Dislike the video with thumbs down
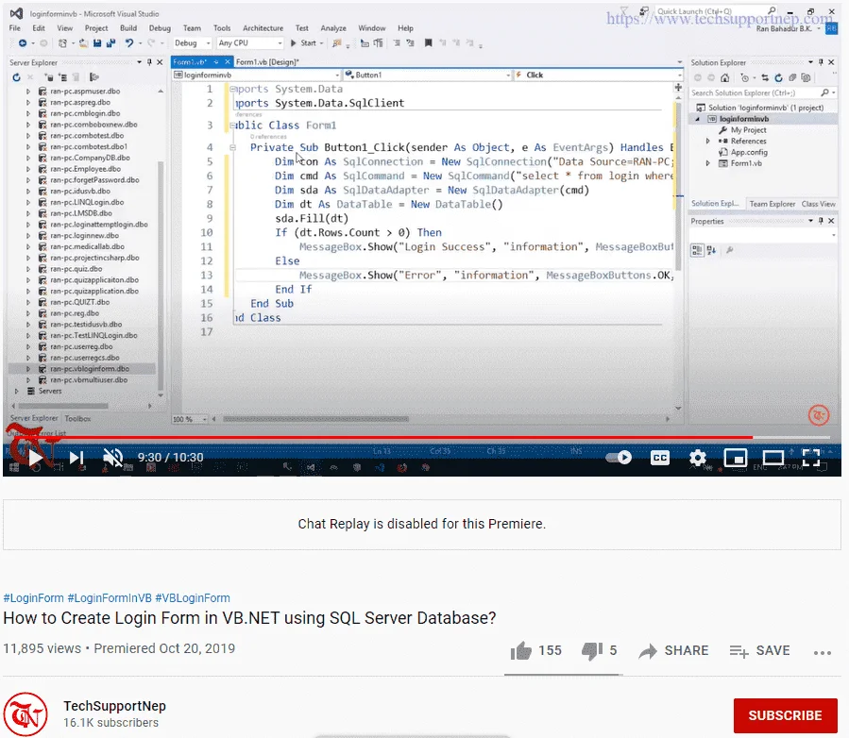Image resolution: width=849 pixels, height=738 pixels. click(592, 651)
